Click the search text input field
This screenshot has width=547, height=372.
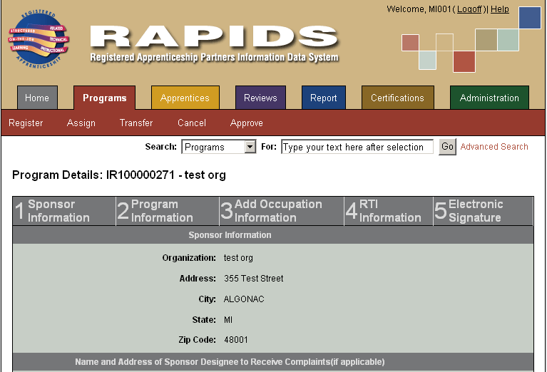point(357,147)
